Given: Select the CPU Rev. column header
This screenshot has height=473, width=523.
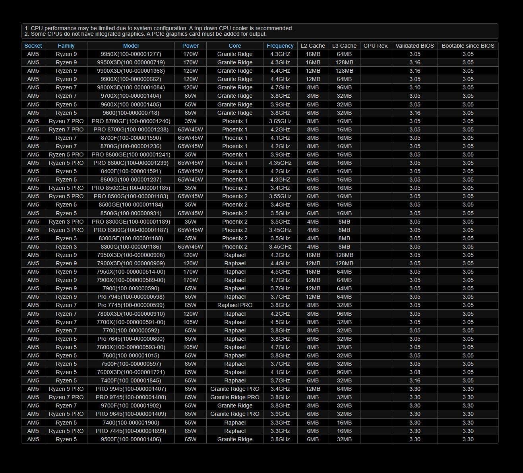Looking at the screenshot, I should click(376, 46).
